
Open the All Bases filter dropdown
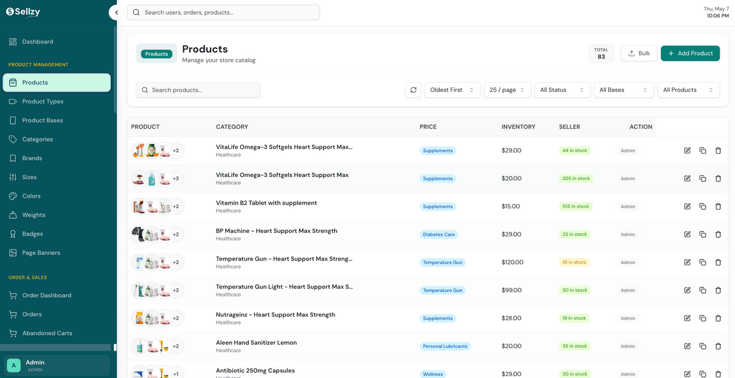point(624,90)
